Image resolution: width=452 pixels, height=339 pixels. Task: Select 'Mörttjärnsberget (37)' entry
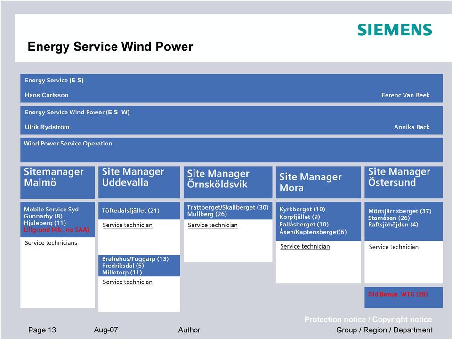point(400,211)
